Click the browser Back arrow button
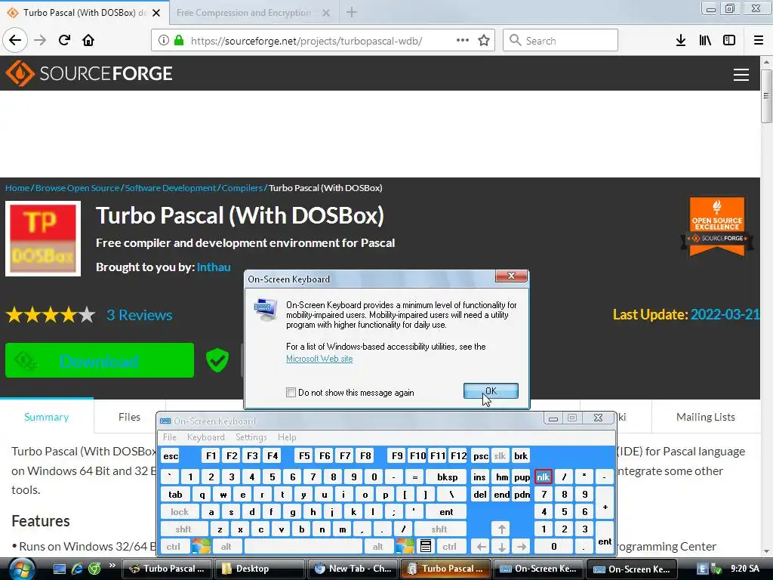The image size is (773, 580). [x=15, y=40]
